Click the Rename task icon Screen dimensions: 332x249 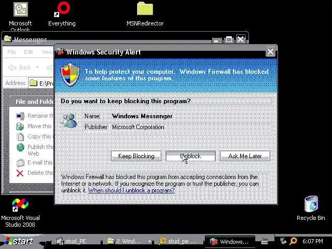pyautogui.click(x=20, y=116)
